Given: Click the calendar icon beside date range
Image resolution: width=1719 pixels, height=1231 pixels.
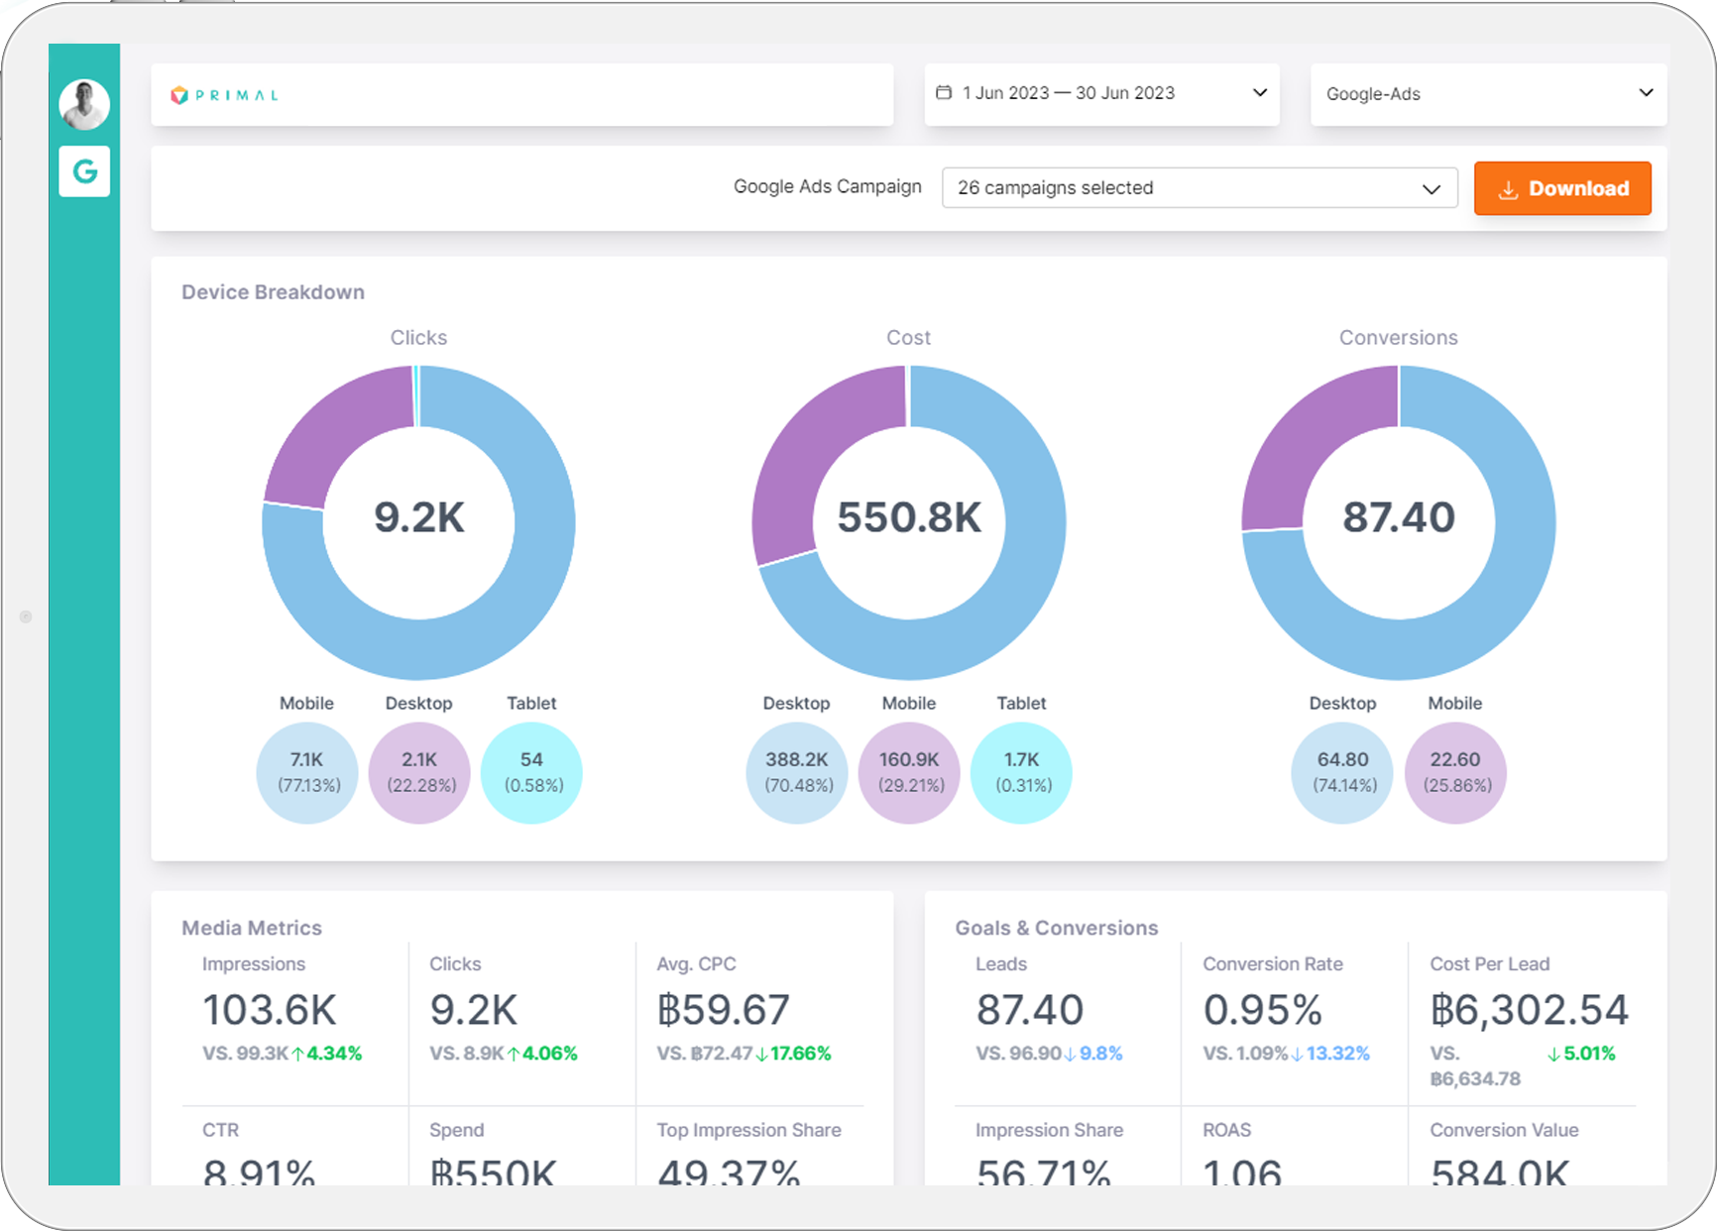Looking at the screenshot, I should (944, 92).
